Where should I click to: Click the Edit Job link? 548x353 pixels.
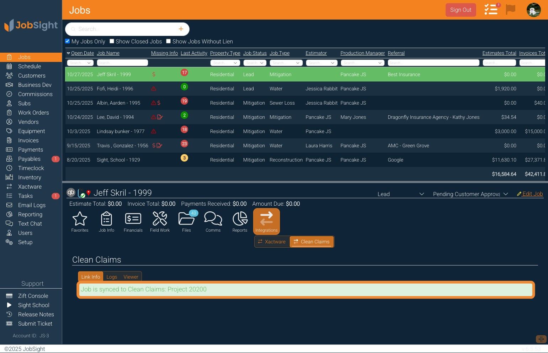[530, 194]
